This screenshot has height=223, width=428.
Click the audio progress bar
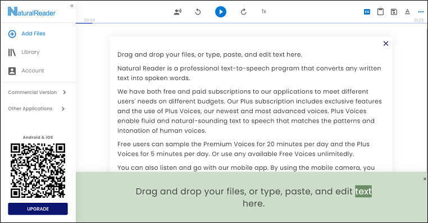251,23
